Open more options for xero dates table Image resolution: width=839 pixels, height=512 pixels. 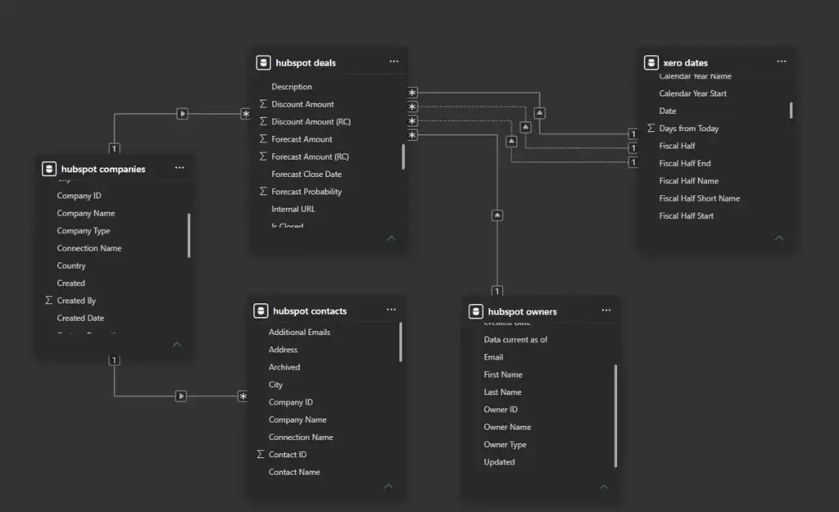[x=782, y=61]
